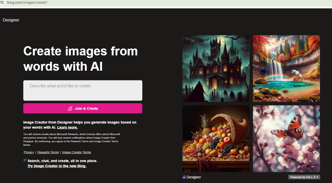This screenshot has width=332, height=183.
Task: Select the butterfly on cherry blossoms image
Action: 286,139
